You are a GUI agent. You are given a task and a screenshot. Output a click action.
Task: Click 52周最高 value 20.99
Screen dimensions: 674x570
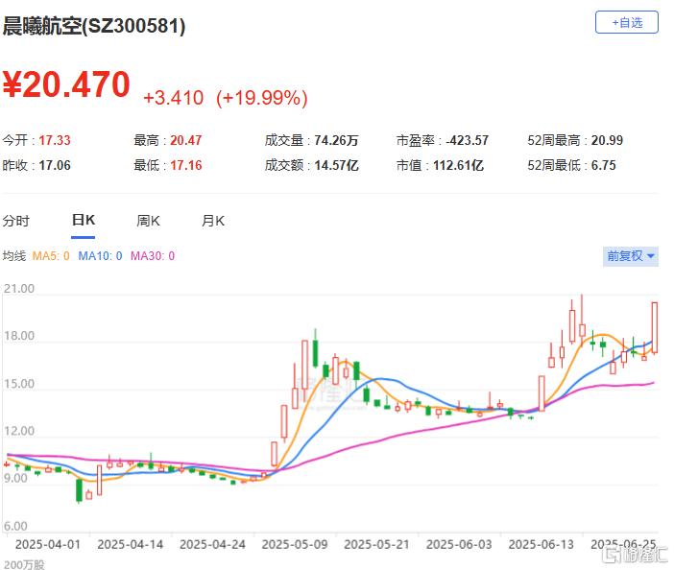click(x=607, y=140)
